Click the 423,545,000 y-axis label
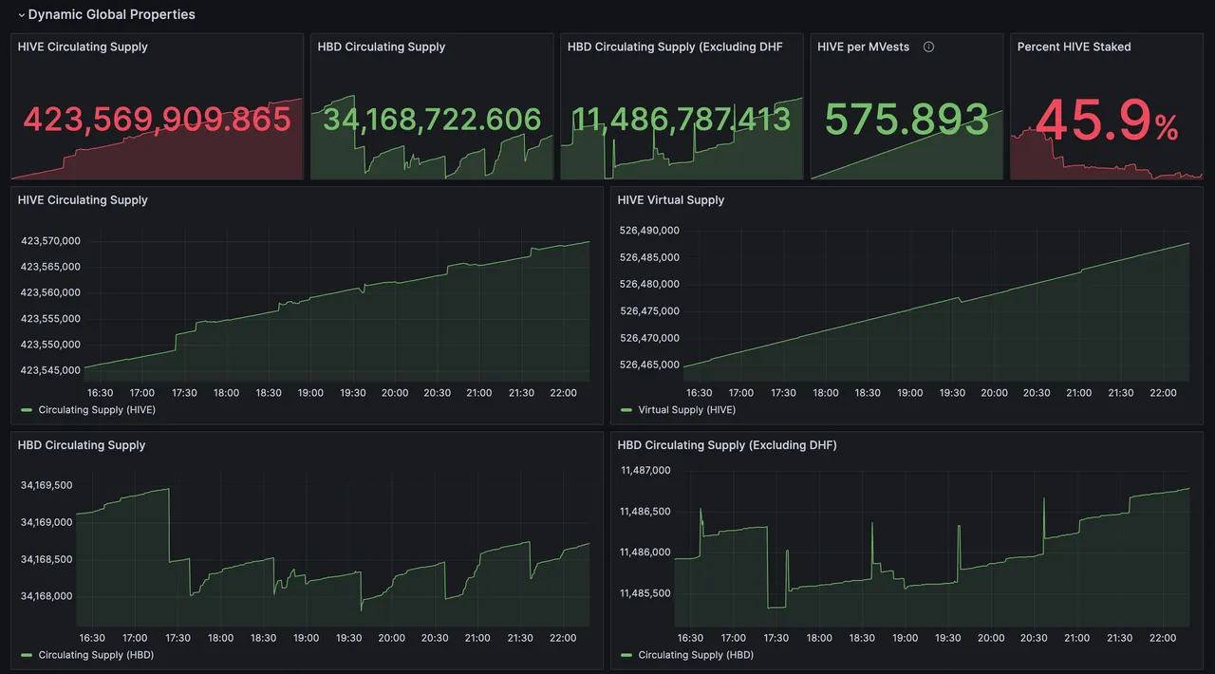Viewport: 1215px width, 674px height. [50, 370]
